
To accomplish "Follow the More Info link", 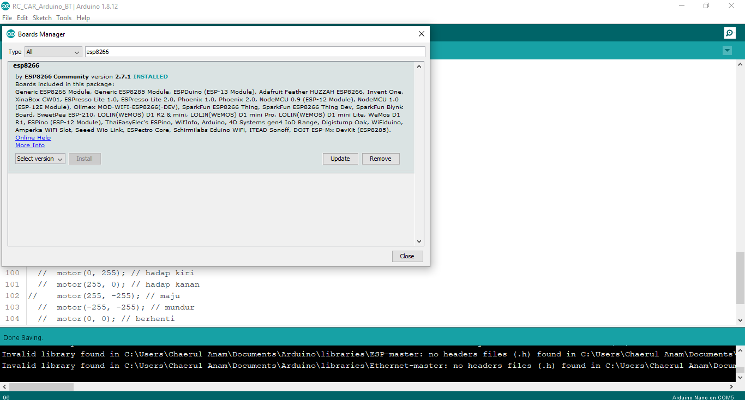I will click(x=30, y=146).
